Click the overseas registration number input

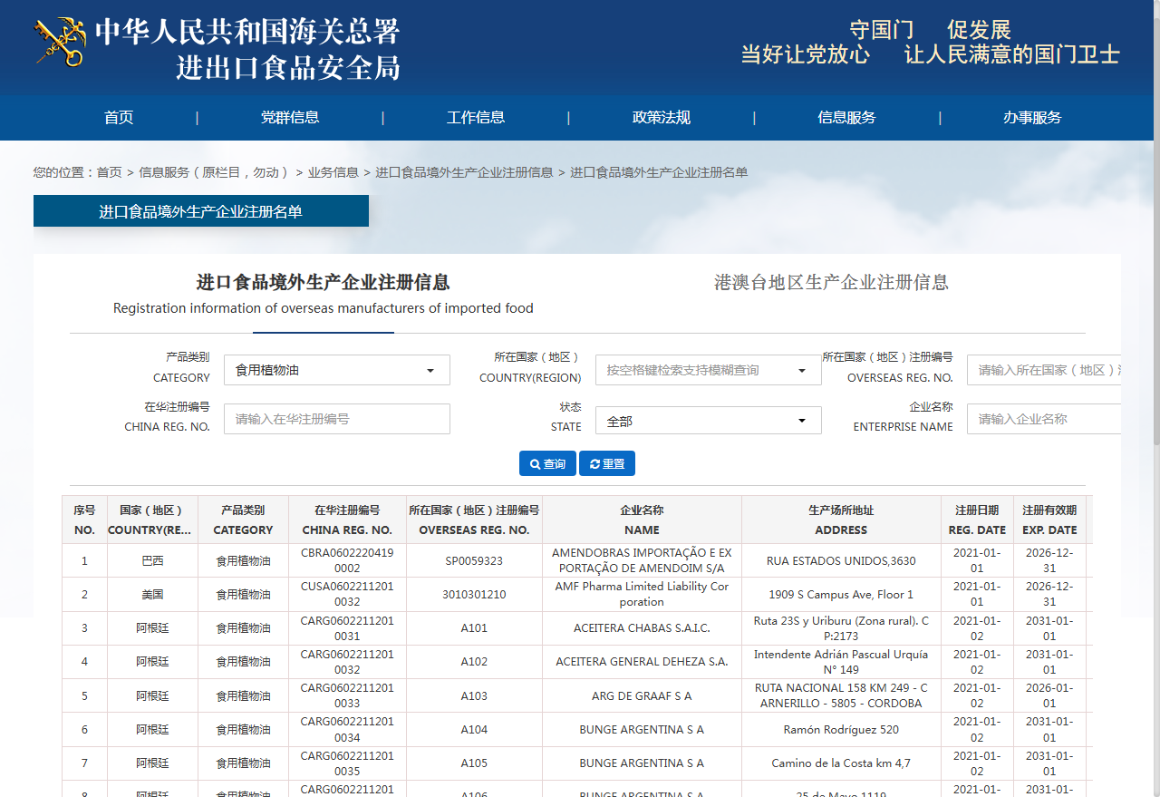(x=1043, y=370)
